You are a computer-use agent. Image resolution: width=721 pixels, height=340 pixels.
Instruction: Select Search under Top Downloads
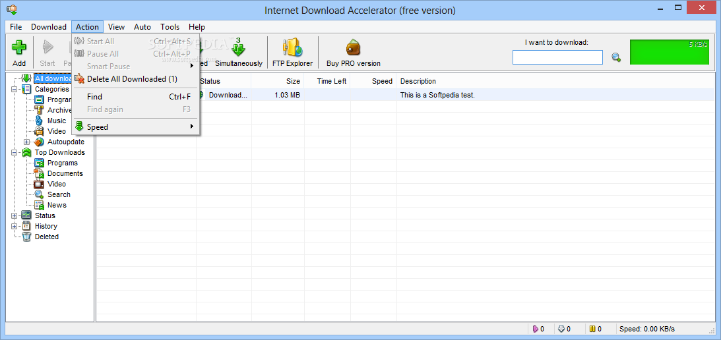click(59, 195)
